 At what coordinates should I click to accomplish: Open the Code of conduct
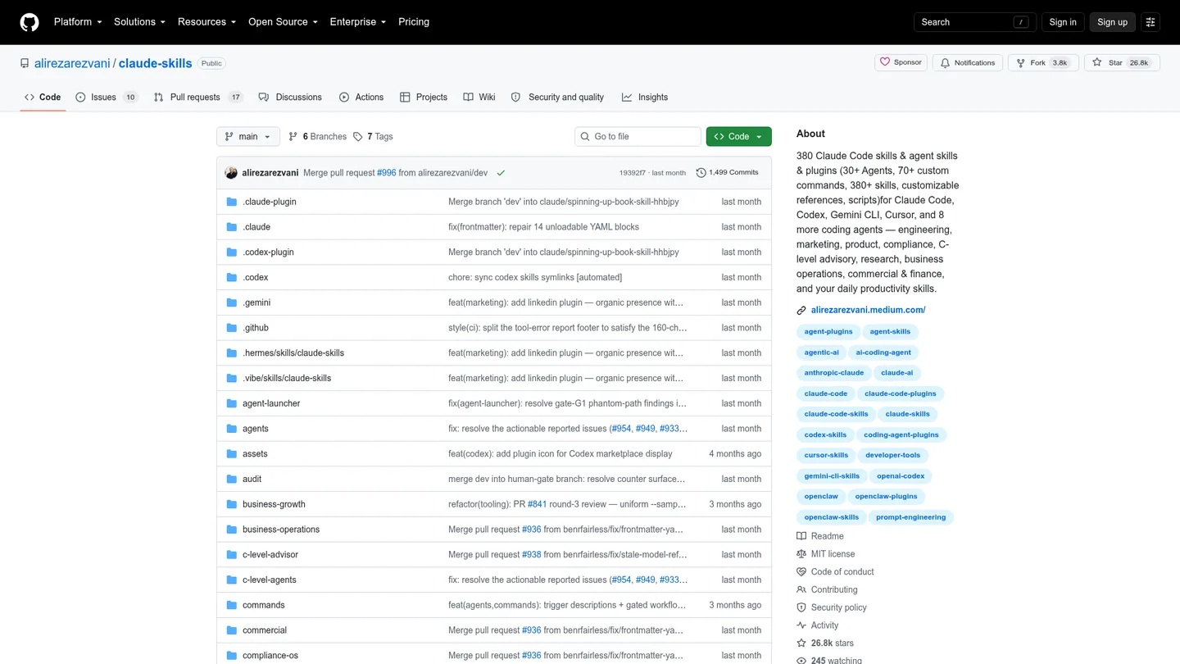point(835,572)
